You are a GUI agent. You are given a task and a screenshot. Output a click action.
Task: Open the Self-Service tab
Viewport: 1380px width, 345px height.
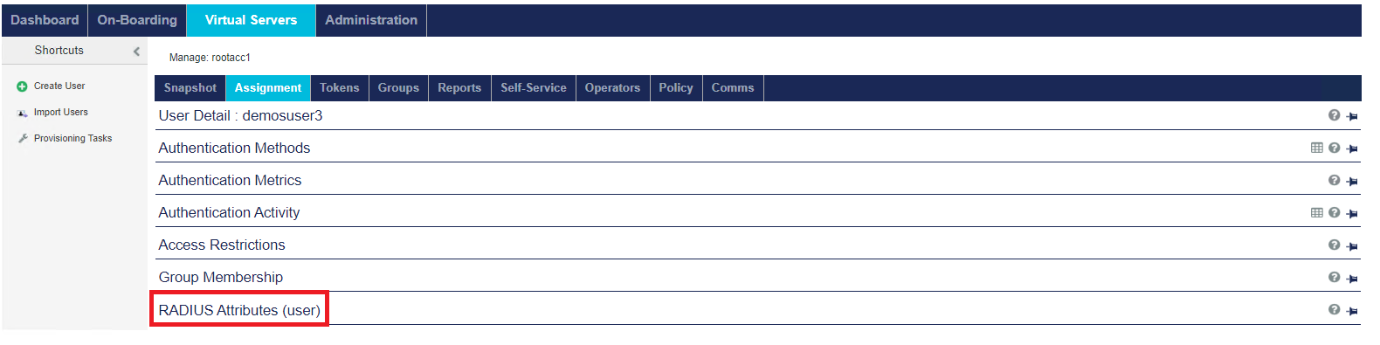tap(534, 88)
